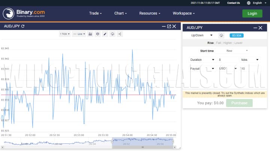Click the Binary.com logo
Screen dimensions: 270x152
(24, 14)
